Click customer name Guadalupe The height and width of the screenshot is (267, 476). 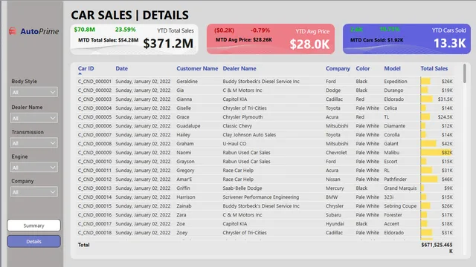coord(188,126)
